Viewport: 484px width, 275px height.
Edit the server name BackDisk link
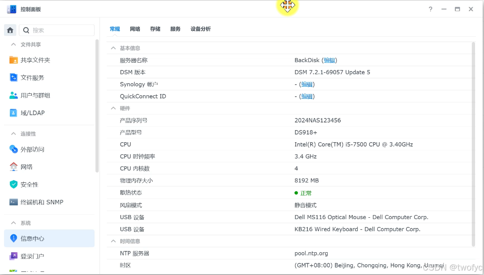point(329,60)
